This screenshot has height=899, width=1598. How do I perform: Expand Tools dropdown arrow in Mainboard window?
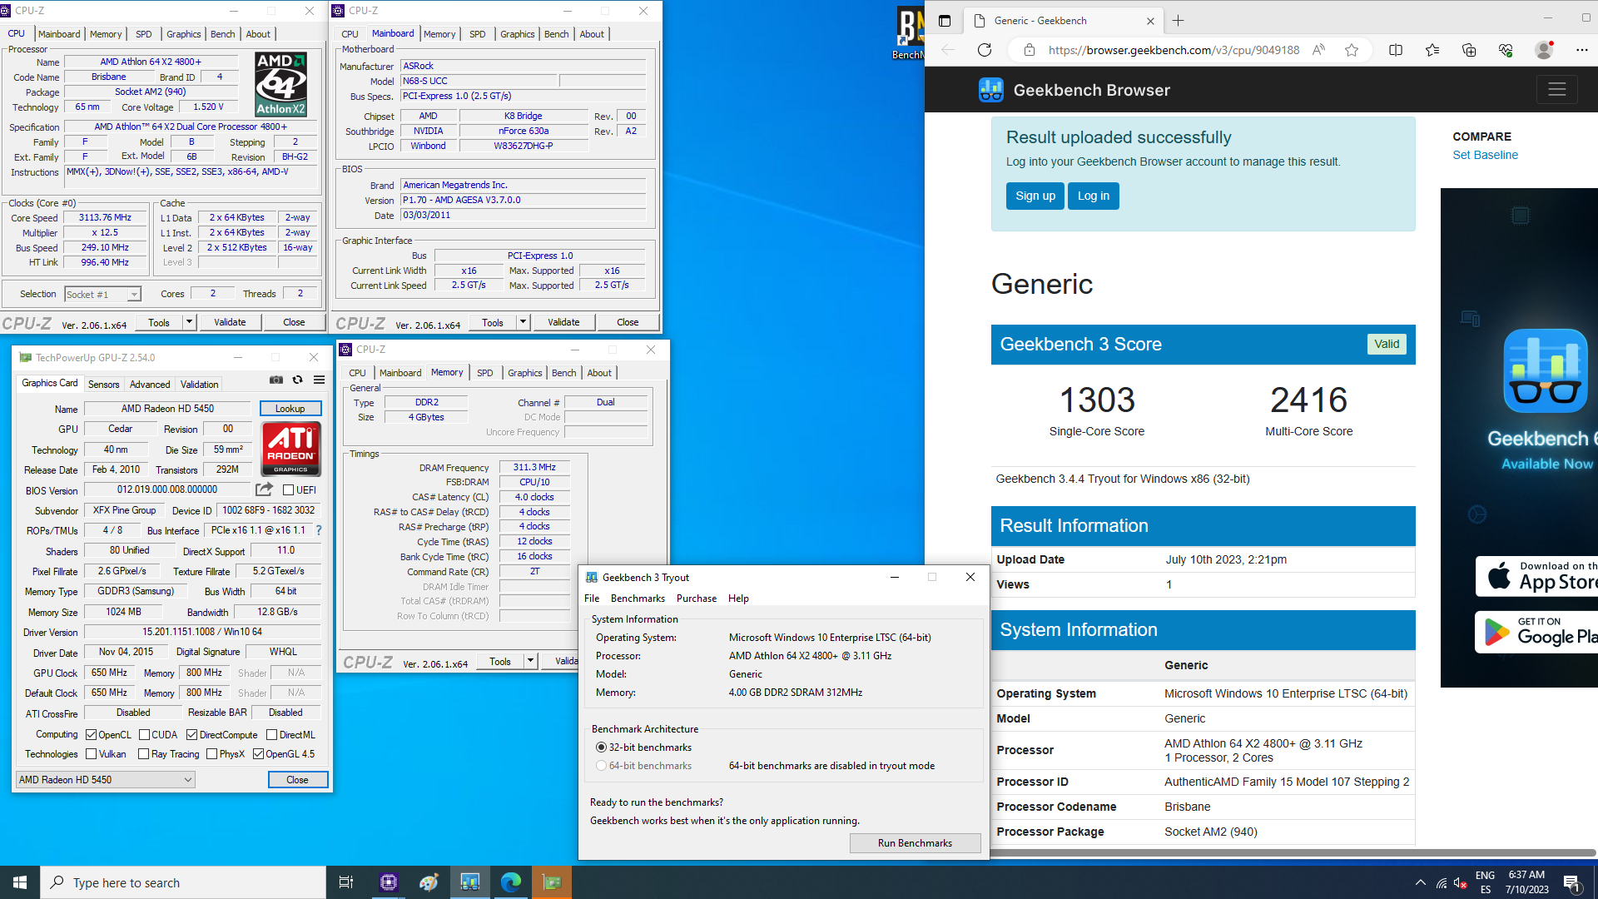tap(523, 322)
